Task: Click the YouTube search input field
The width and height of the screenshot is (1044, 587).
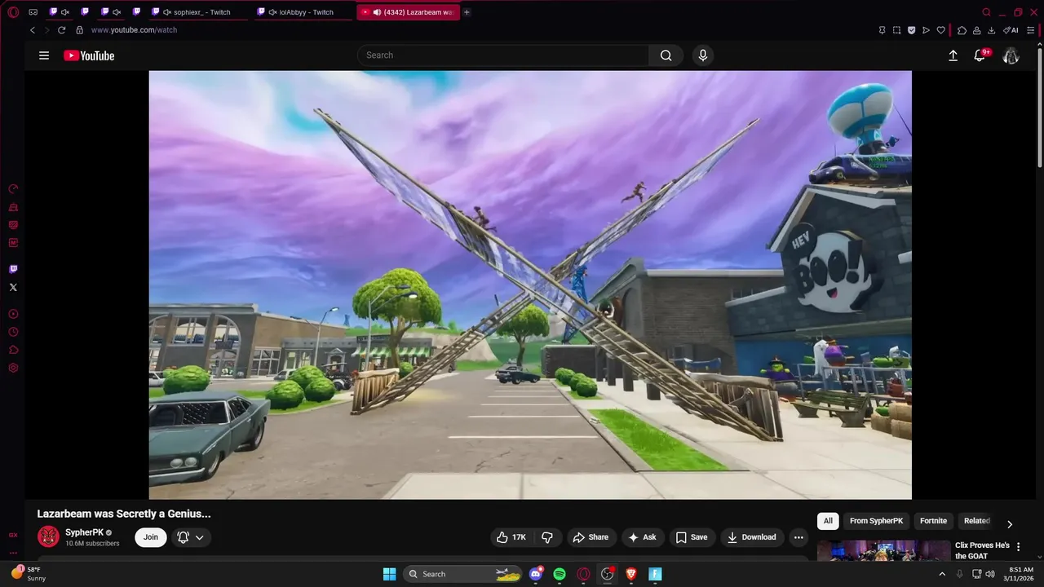Action: 503,55
